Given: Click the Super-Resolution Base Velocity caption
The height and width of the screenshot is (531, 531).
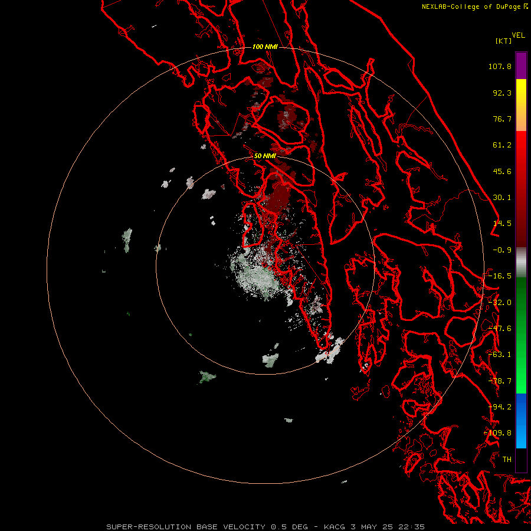Looking at the screenshot, I should point(265,527).
